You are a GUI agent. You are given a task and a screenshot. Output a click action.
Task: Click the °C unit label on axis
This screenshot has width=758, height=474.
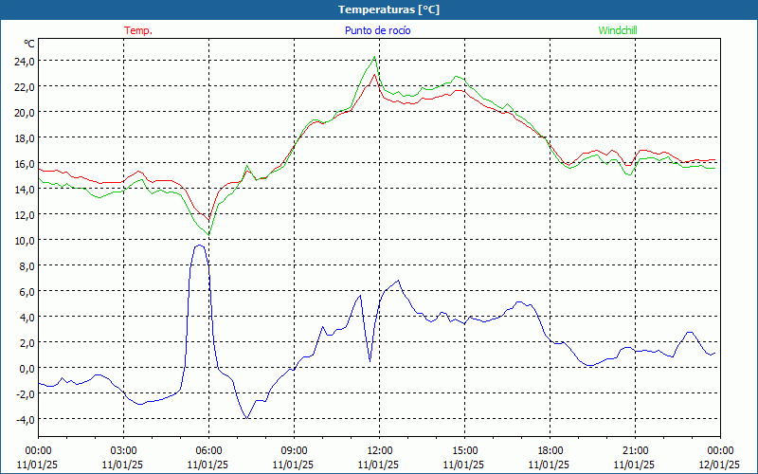29,44
